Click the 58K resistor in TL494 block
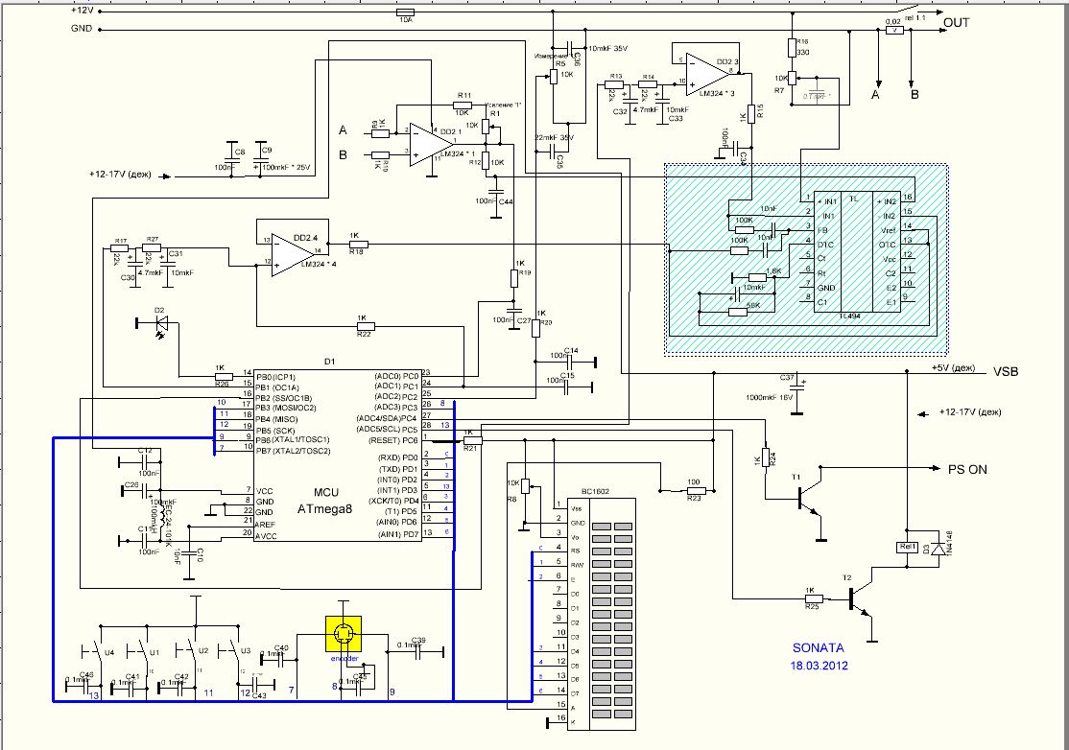1069x750 pixels. (x=739, y=312)
